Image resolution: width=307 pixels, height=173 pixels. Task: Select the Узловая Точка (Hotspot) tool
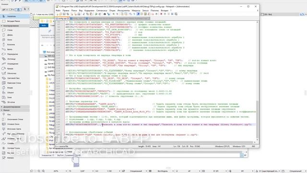15,148
